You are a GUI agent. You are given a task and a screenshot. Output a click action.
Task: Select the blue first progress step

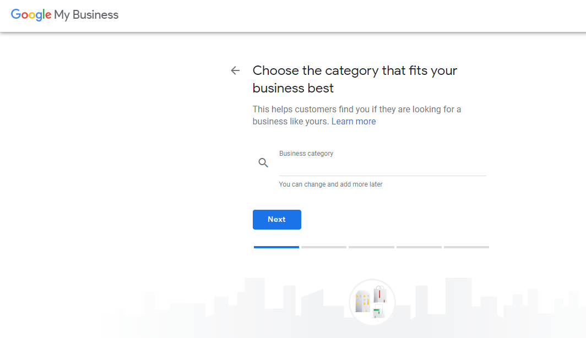(276, 247)
